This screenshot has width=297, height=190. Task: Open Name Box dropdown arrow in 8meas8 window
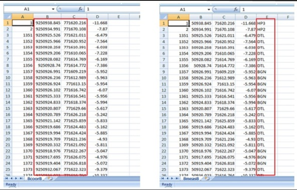click(209, 9)
